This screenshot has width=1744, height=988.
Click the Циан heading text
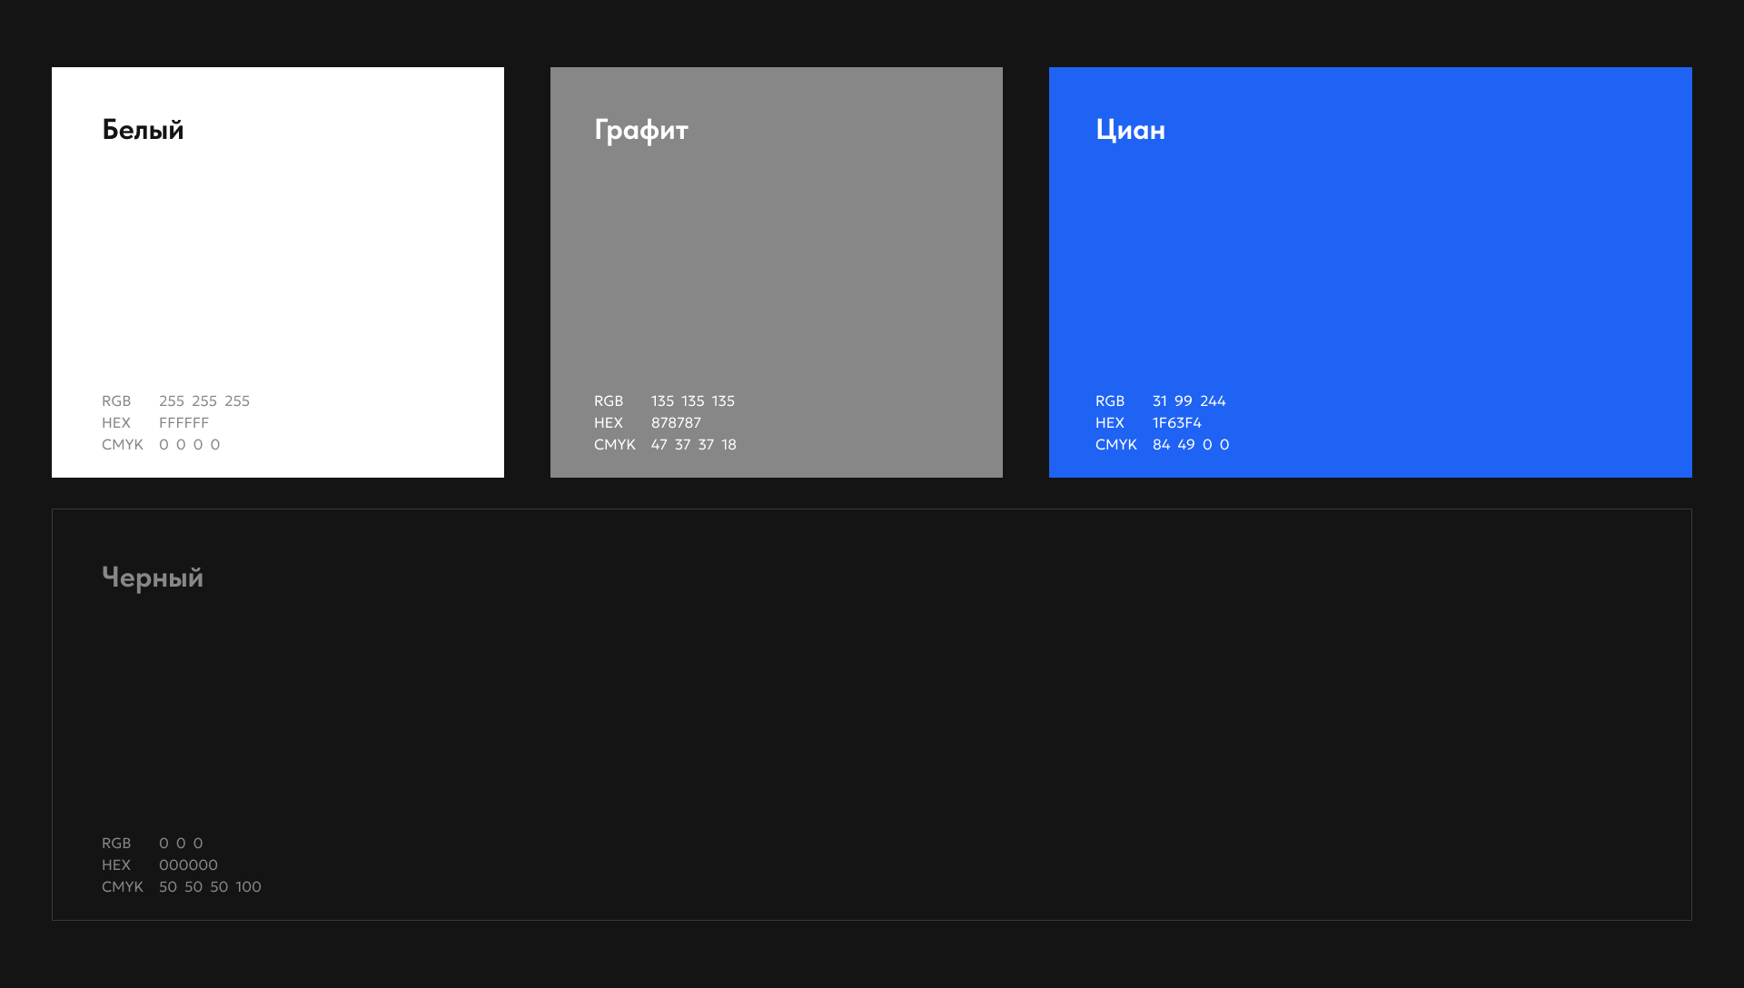[1130, 130]
